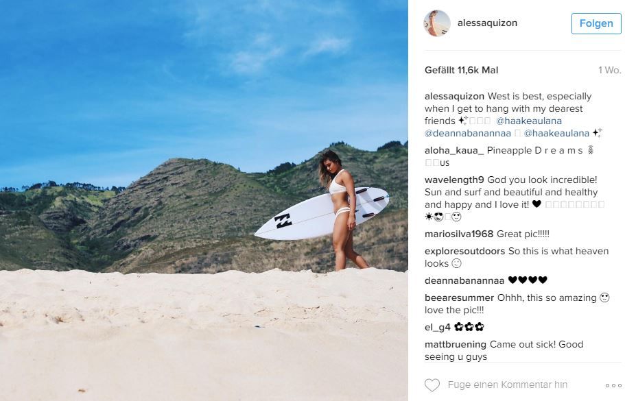
Task: Open the three-dot more options menu
Action: point(613,385)
